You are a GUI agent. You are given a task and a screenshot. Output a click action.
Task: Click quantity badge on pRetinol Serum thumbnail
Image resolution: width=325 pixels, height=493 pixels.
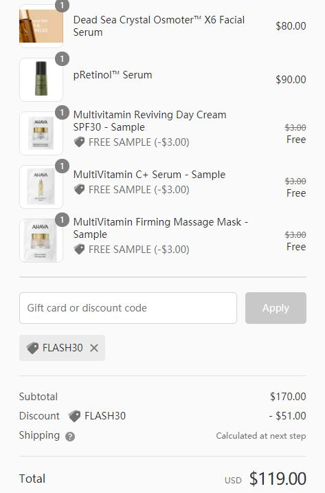coord(63,59)
